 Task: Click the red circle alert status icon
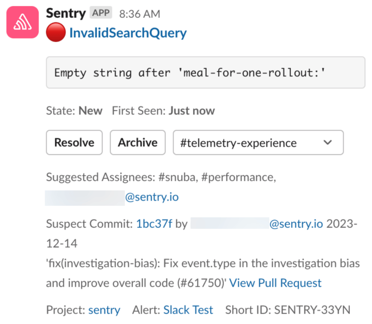[56, 33]
